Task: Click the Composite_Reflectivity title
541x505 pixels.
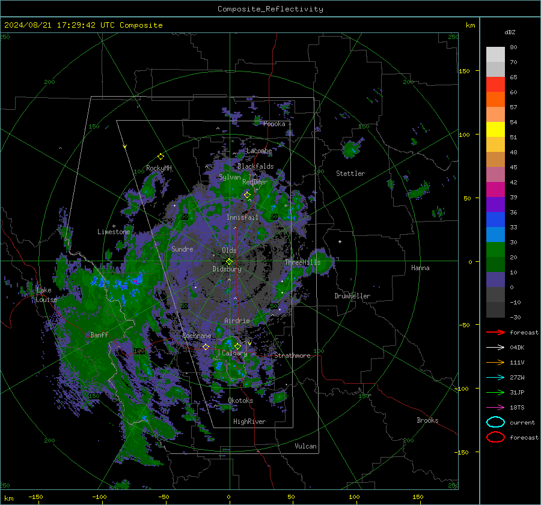Action: tap(270, 9)
